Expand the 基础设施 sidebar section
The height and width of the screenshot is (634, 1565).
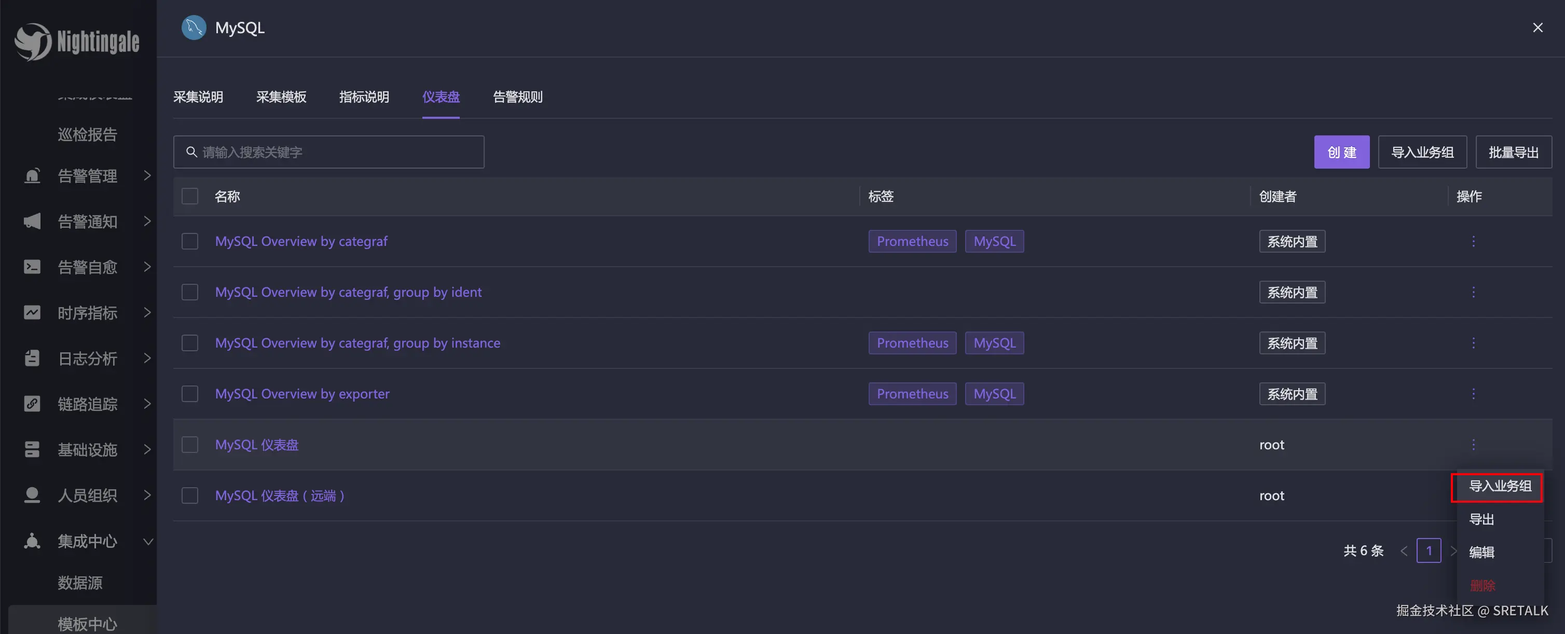(x=87, y=449)
